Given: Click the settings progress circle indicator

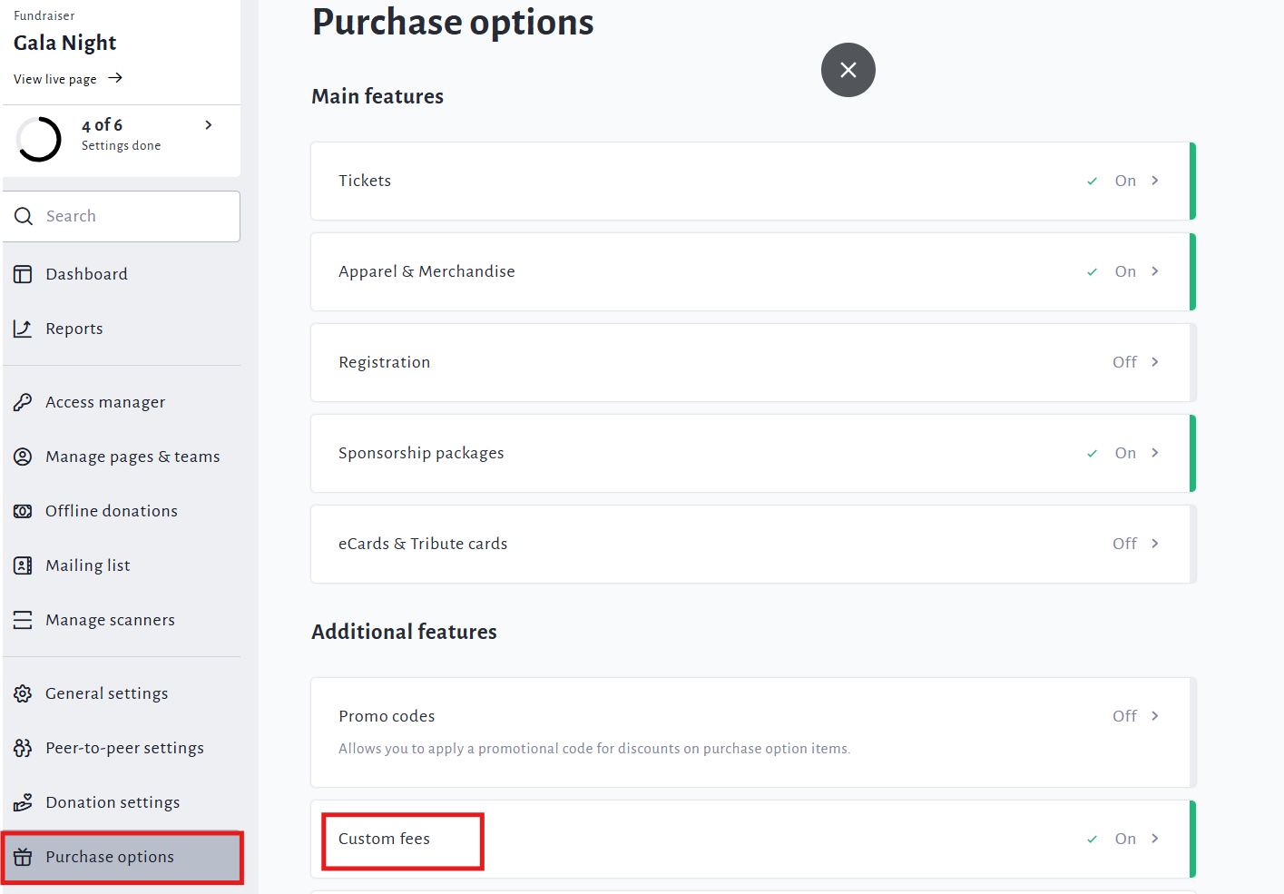Looking at the screenshot, I should click(x=39, y=139).
